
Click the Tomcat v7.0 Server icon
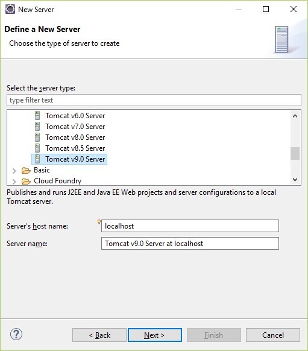point(37,127)
